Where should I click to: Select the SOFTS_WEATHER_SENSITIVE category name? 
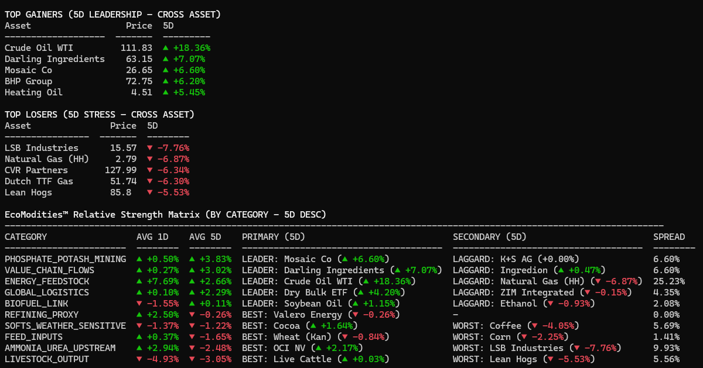tap(65, 326)
